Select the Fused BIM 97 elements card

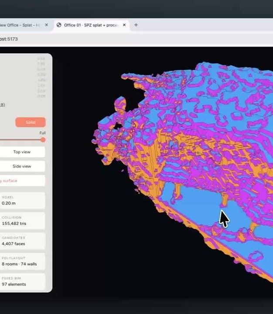(x=22, y=281)
